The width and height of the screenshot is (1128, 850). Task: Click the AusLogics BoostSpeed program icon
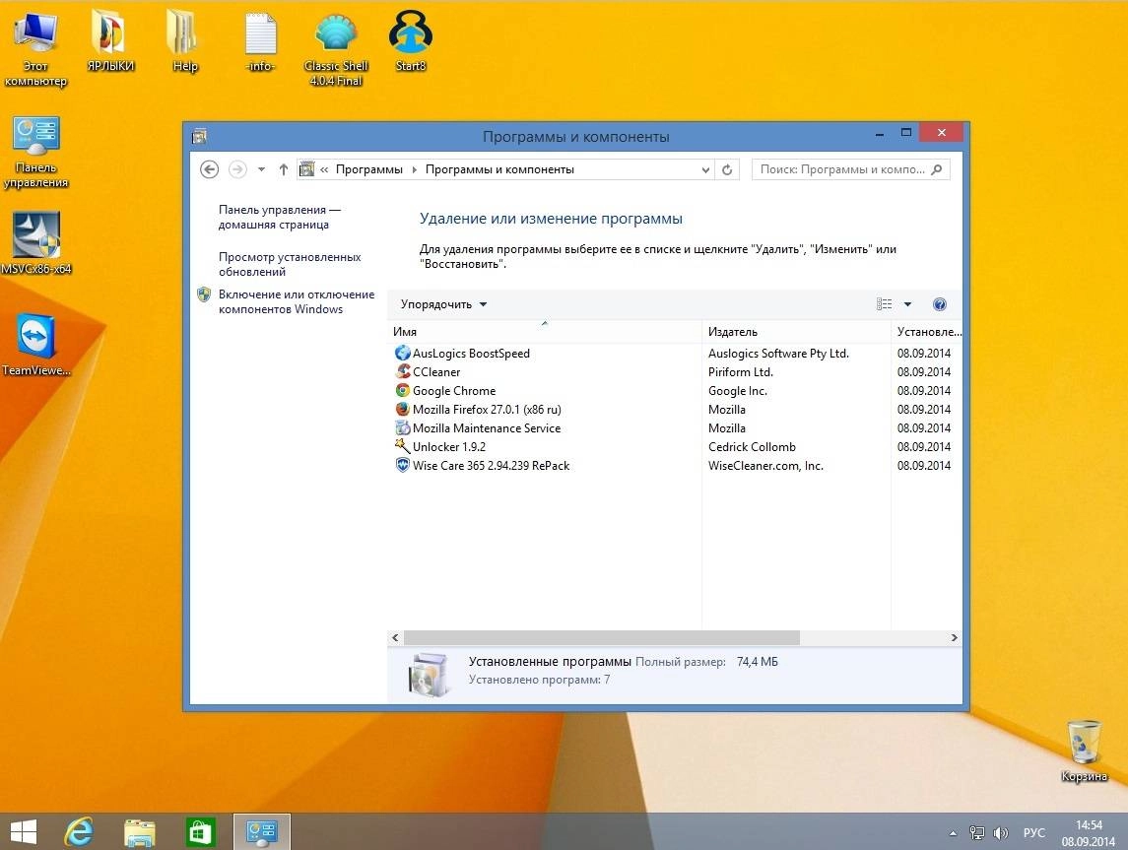(x=402, y=353)
